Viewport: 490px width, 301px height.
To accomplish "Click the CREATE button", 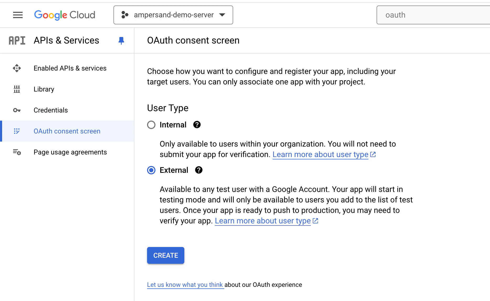I will coord(165,255).
